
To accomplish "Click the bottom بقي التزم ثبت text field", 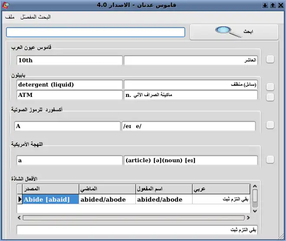I will 137,230.
